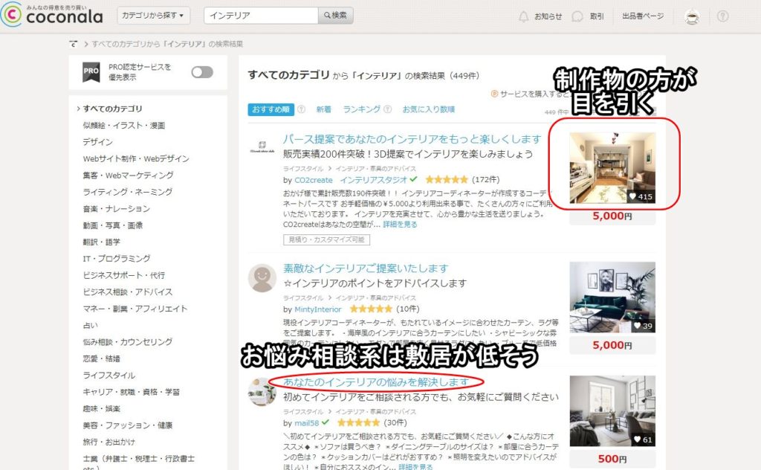The image size is (761, 470).
Task: Open MintyInterior seller avatar
Action: click(x=262, y=278)
